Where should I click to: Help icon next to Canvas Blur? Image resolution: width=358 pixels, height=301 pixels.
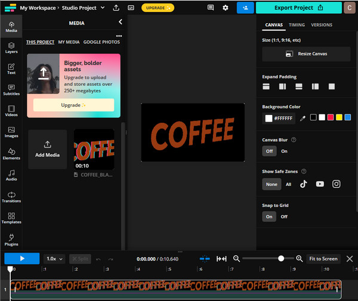tap(294, 140)
